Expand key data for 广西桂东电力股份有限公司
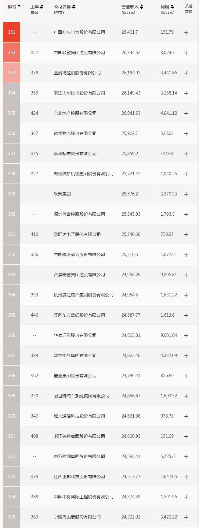This screenshot has width=199, height=528. 186,32
